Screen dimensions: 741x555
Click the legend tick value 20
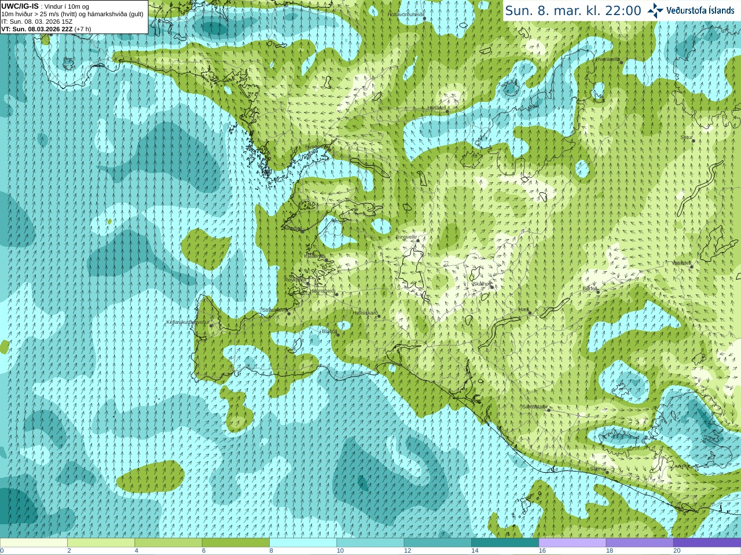[677, 551]
